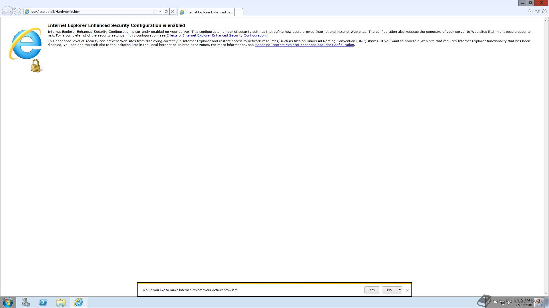
Task: Open Windows Explorer folder icon in taskbar
Action: [x=61, y=302]
